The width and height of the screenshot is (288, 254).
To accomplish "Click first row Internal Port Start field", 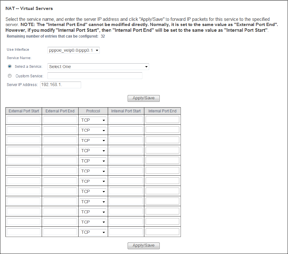I will point(126,119).
